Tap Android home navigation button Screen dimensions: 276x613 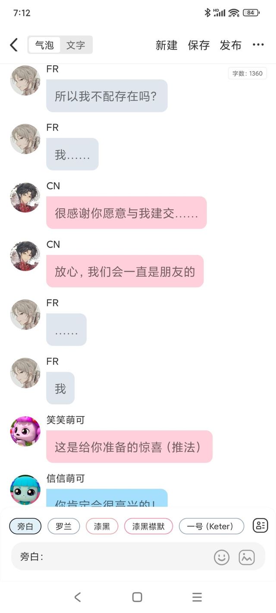pos(137,597)
